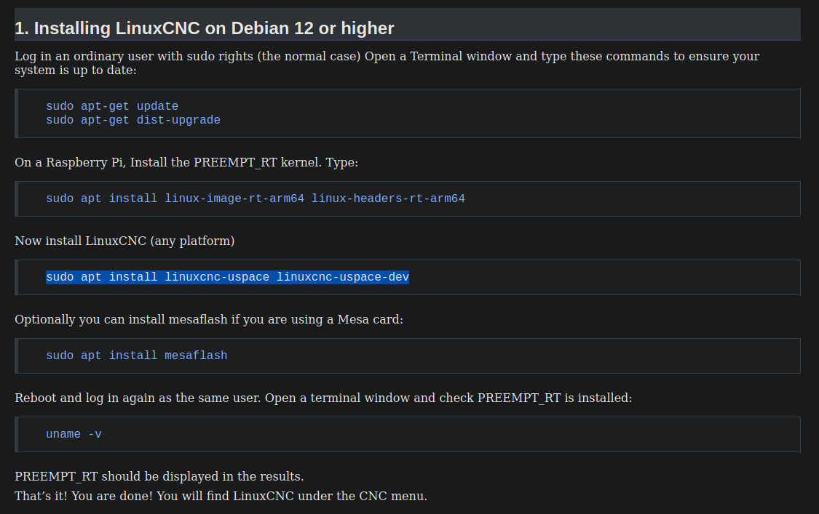Click the 'Optionally you can install mesaflash' paragraph

coord(209,319)
